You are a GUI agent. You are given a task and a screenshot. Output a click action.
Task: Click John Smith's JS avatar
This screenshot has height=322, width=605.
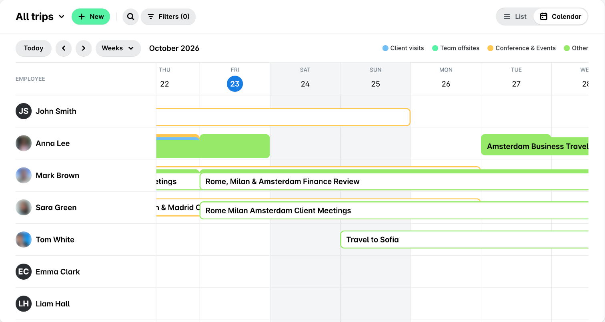[24, 111]
